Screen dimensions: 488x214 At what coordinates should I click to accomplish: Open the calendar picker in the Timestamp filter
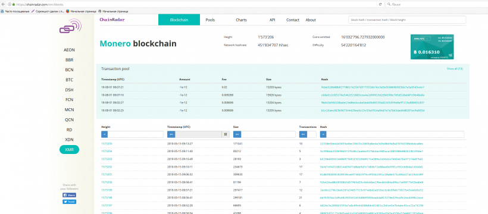(x=225, y=134)
